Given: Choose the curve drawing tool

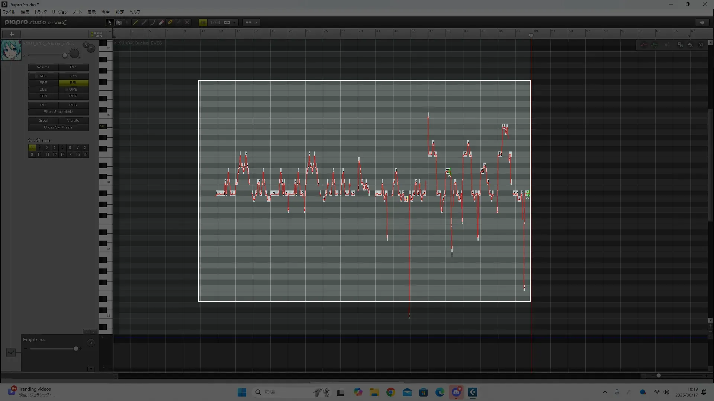Looking at the screenshot, I should [152, 22].
